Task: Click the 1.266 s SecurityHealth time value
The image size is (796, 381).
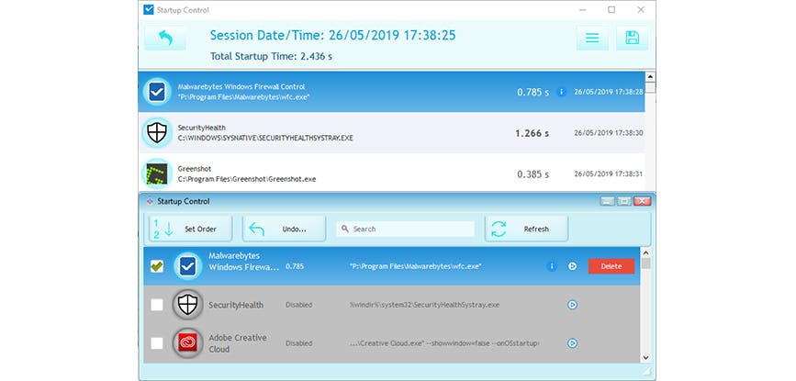Action: coord(532,133)
